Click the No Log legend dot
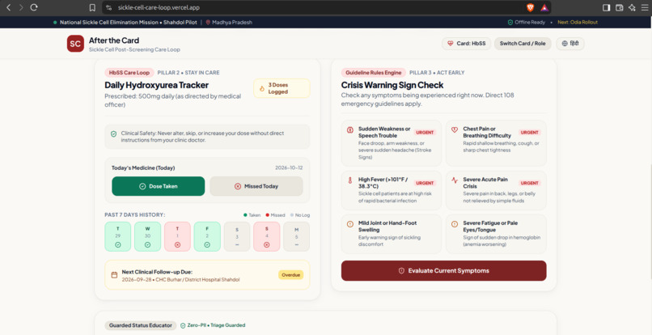 (x=291, y=215)
